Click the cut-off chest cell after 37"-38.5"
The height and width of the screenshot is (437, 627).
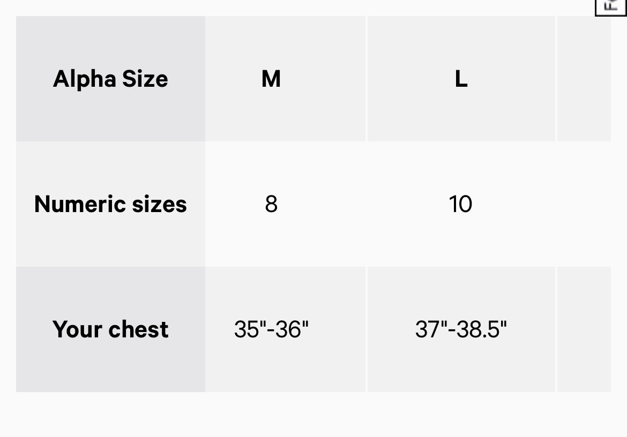coord(584,329)
